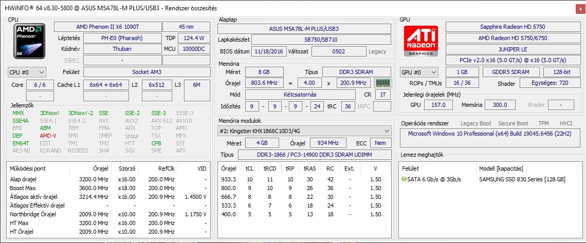Click the SSE4A feature flag
This screenshot has height=243, width=586.
(20, 121)
